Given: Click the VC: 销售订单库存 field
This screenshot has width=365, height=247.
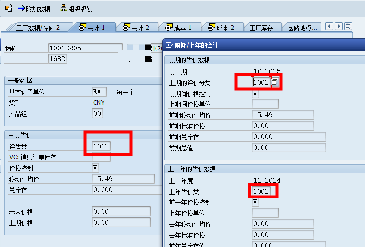Looking at the screenshot, I should point(101,157).
